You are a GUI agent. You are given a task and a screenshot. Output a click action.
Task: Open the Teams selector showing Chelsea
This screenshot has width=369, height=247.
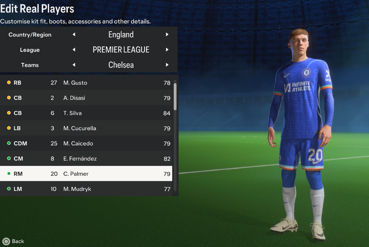[x=89, y=65]
